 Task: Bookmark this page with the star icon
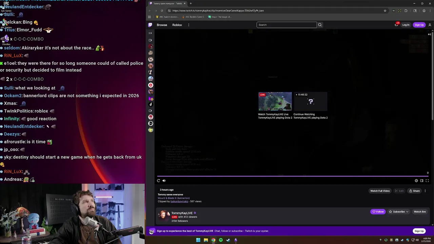pos(385,11)
